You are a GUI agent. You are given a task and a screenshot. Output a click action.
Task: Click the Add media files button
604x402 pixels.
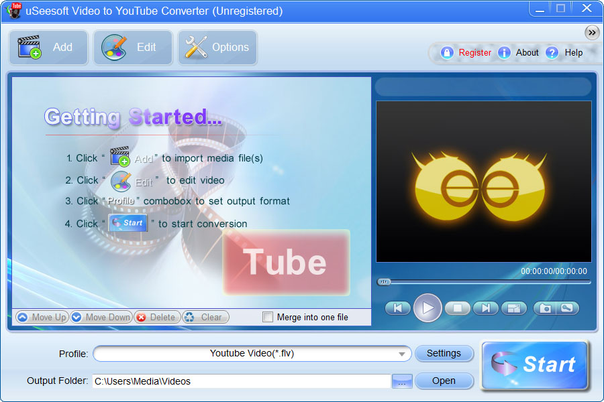48,48
